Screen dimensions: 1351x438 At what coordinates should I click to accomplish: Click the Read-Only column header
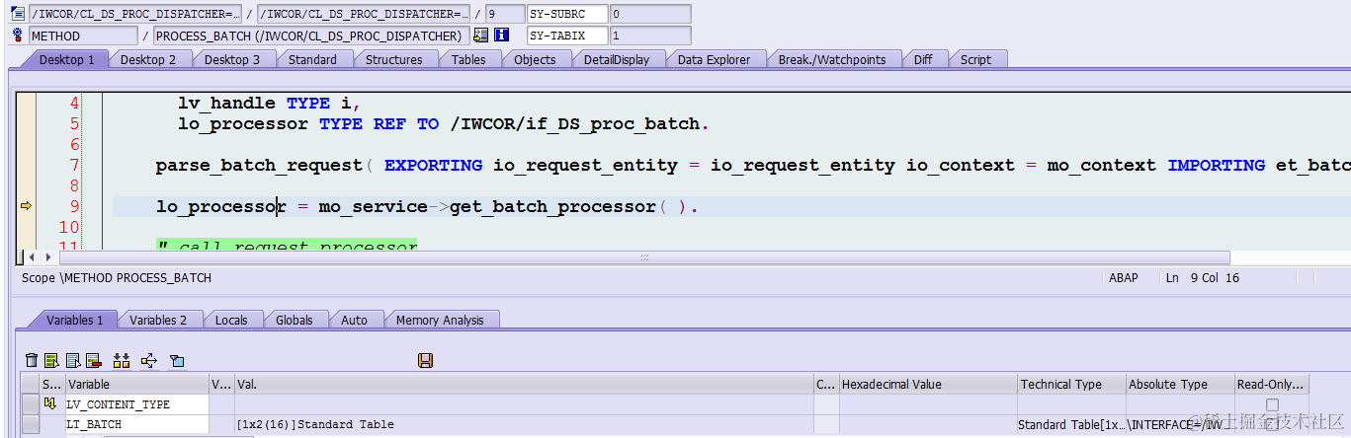click(x=1272, y=385)
